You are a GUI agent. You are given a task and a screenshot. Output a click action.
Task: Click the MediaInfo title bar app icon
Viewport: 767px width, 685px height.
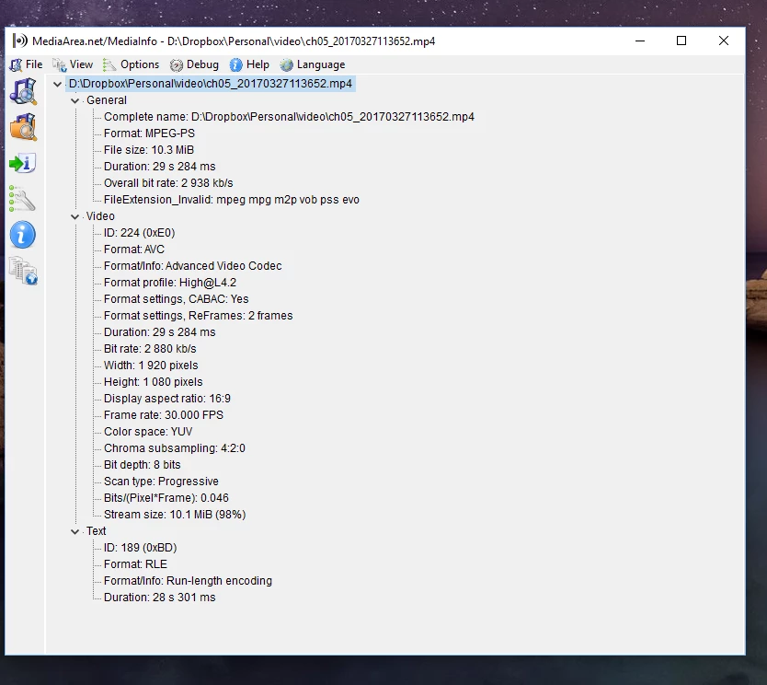click(19, 41)
